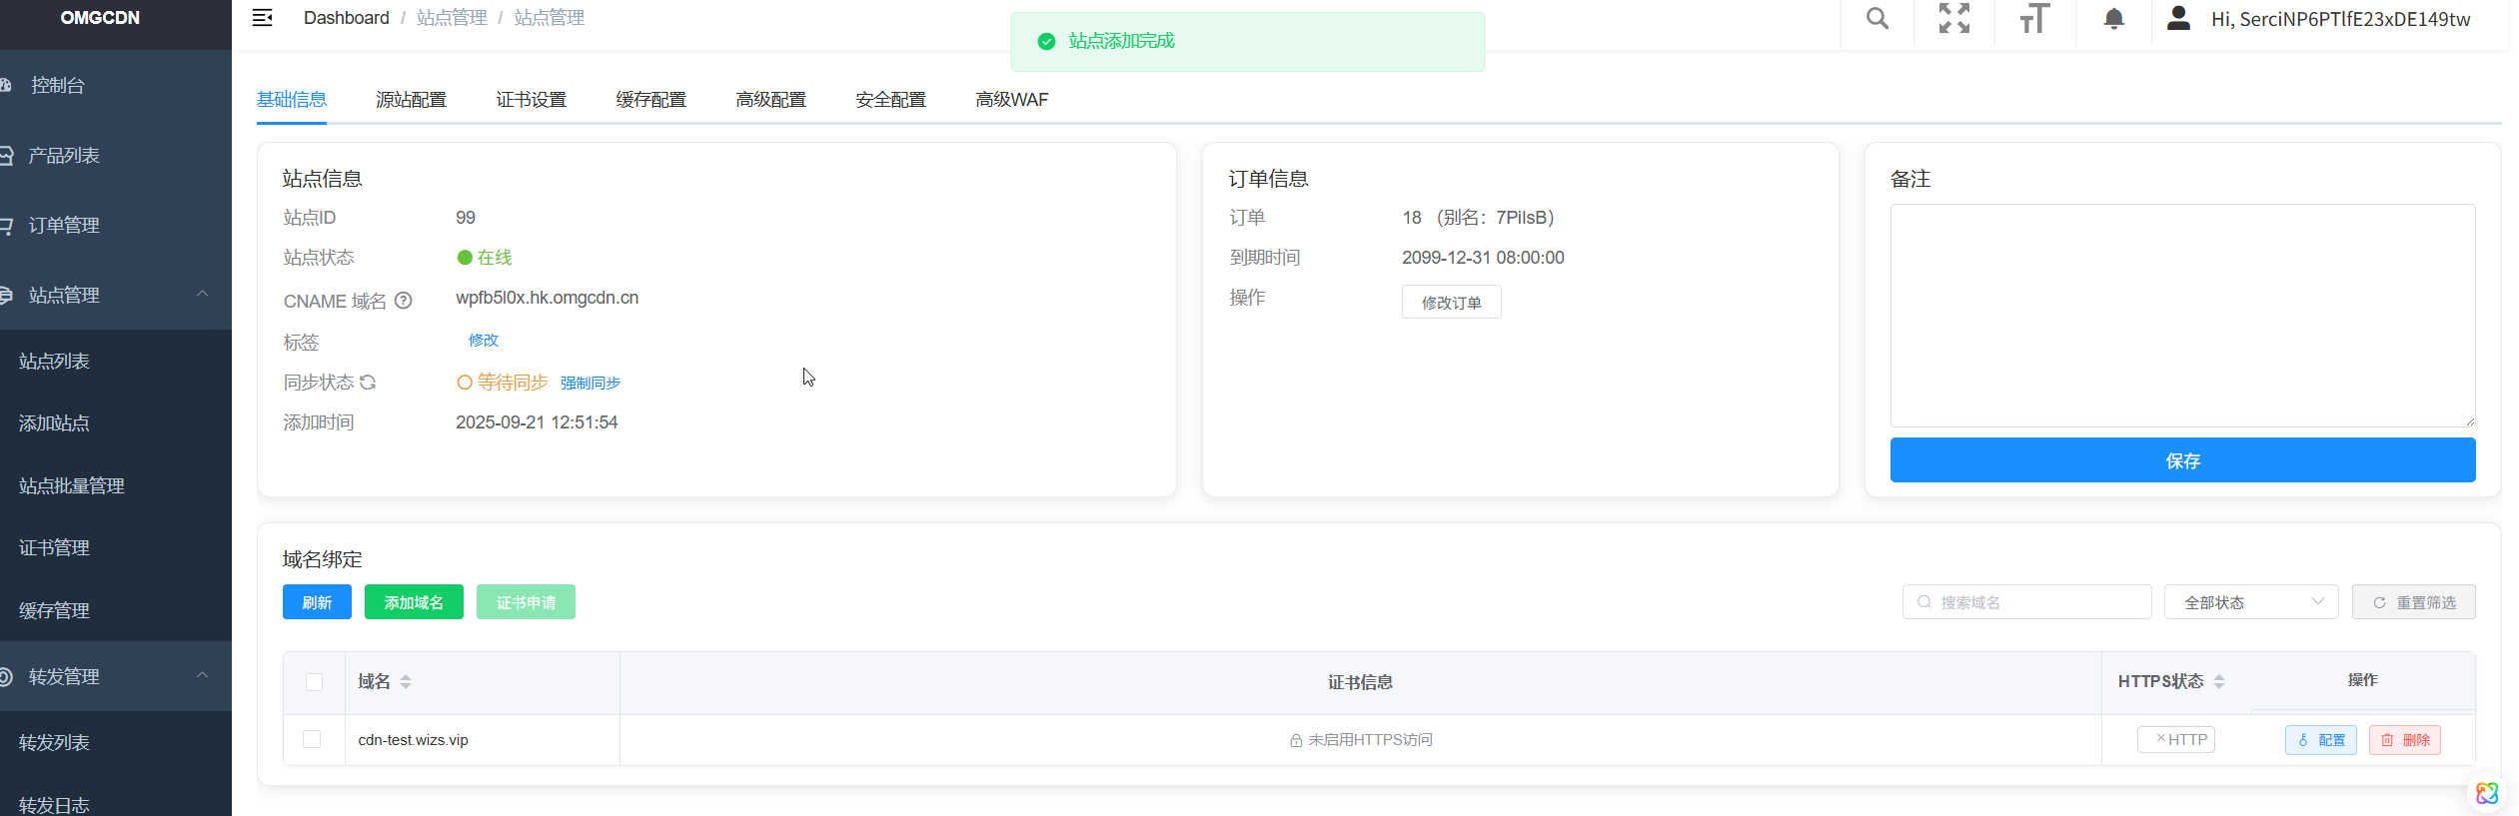This screenshot has width=2519, height=816.
Task: Sort by HTTPS状态 column
Action: click(2218, 682)
